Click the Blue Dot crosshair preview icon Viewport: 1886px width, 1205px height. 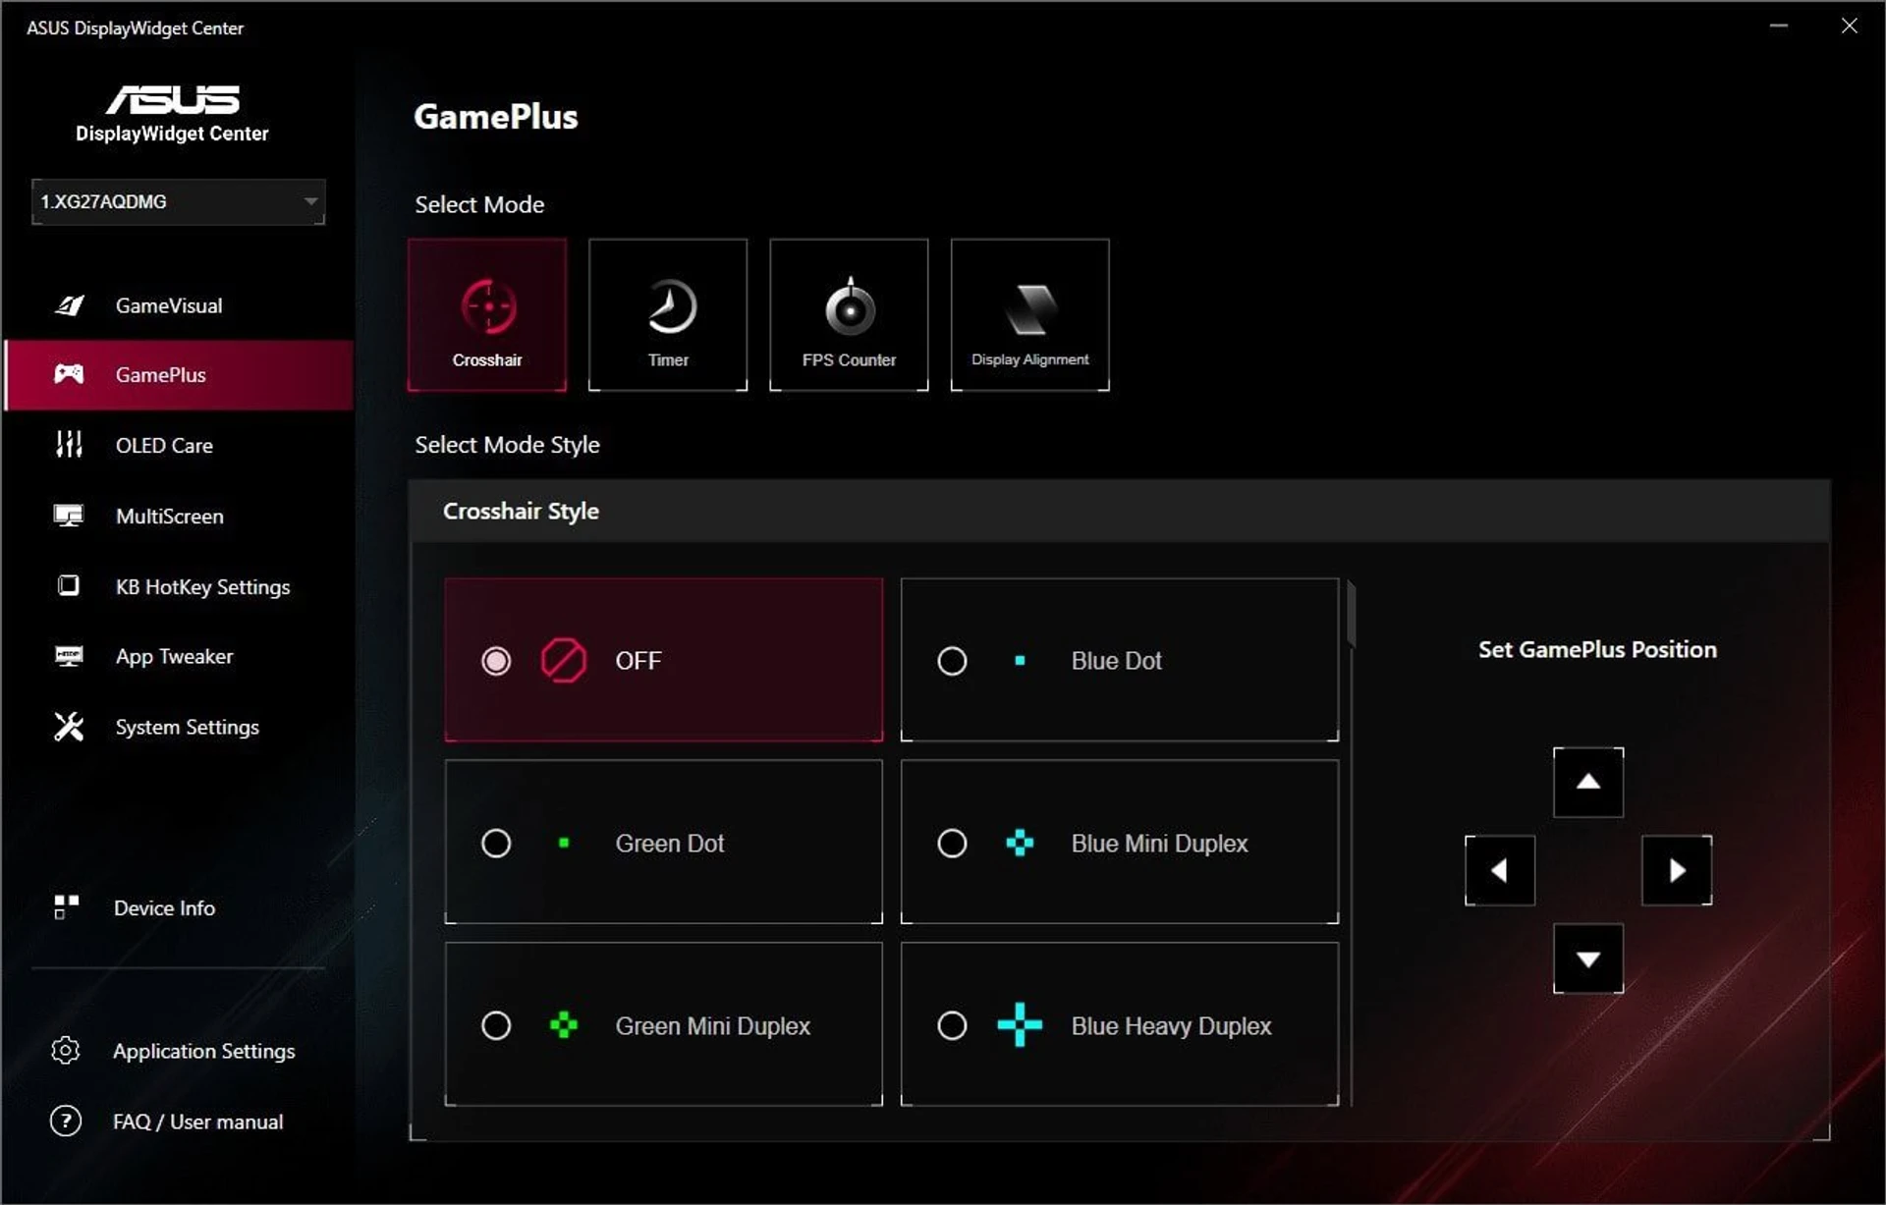point(1020,661)
